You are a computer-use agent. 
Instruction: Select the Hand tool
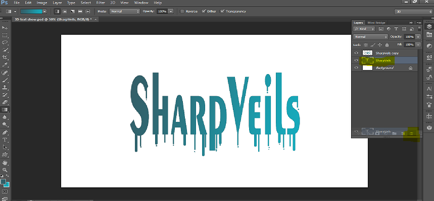pyautogui.click(x=5, y=162)
